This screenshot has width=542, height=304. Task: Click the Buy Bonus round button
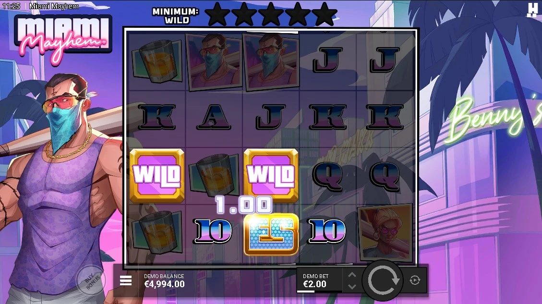click(91, 280)
